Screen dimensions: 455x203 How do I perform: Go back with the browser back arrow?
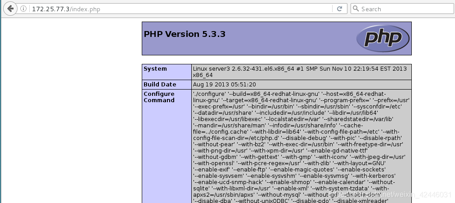[x=10, y=9]
